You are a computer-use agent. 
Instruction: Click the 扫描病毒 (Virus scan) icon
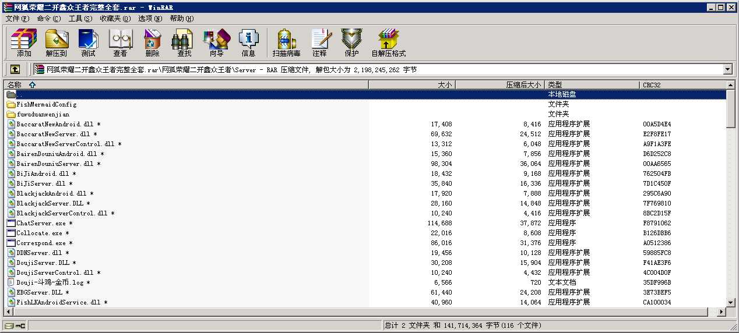pos(286,43)
